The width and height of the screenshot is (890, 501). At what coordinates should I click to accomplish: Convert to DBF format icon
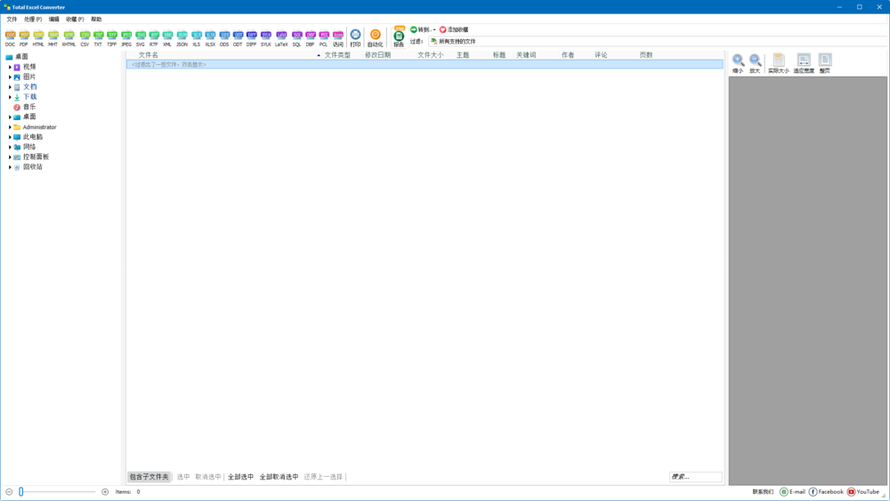coord(310,38)
